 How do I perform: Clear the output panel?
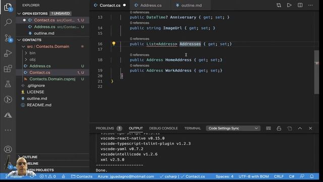tap(268, 128)
